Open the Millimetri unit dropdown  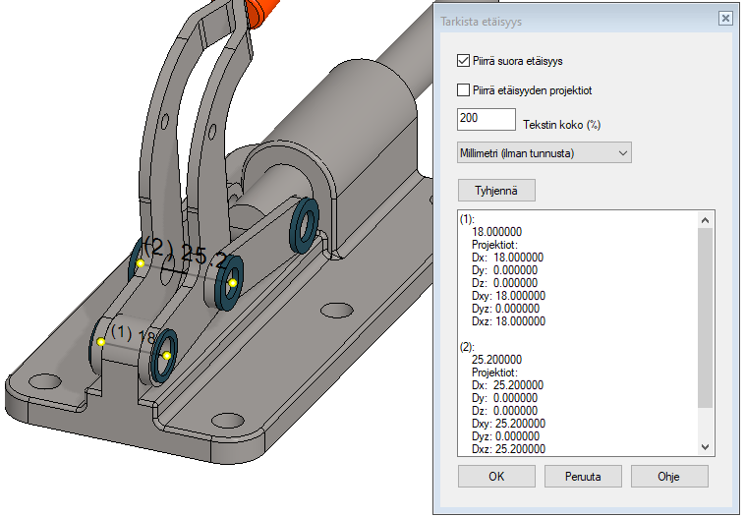point(544,152)
